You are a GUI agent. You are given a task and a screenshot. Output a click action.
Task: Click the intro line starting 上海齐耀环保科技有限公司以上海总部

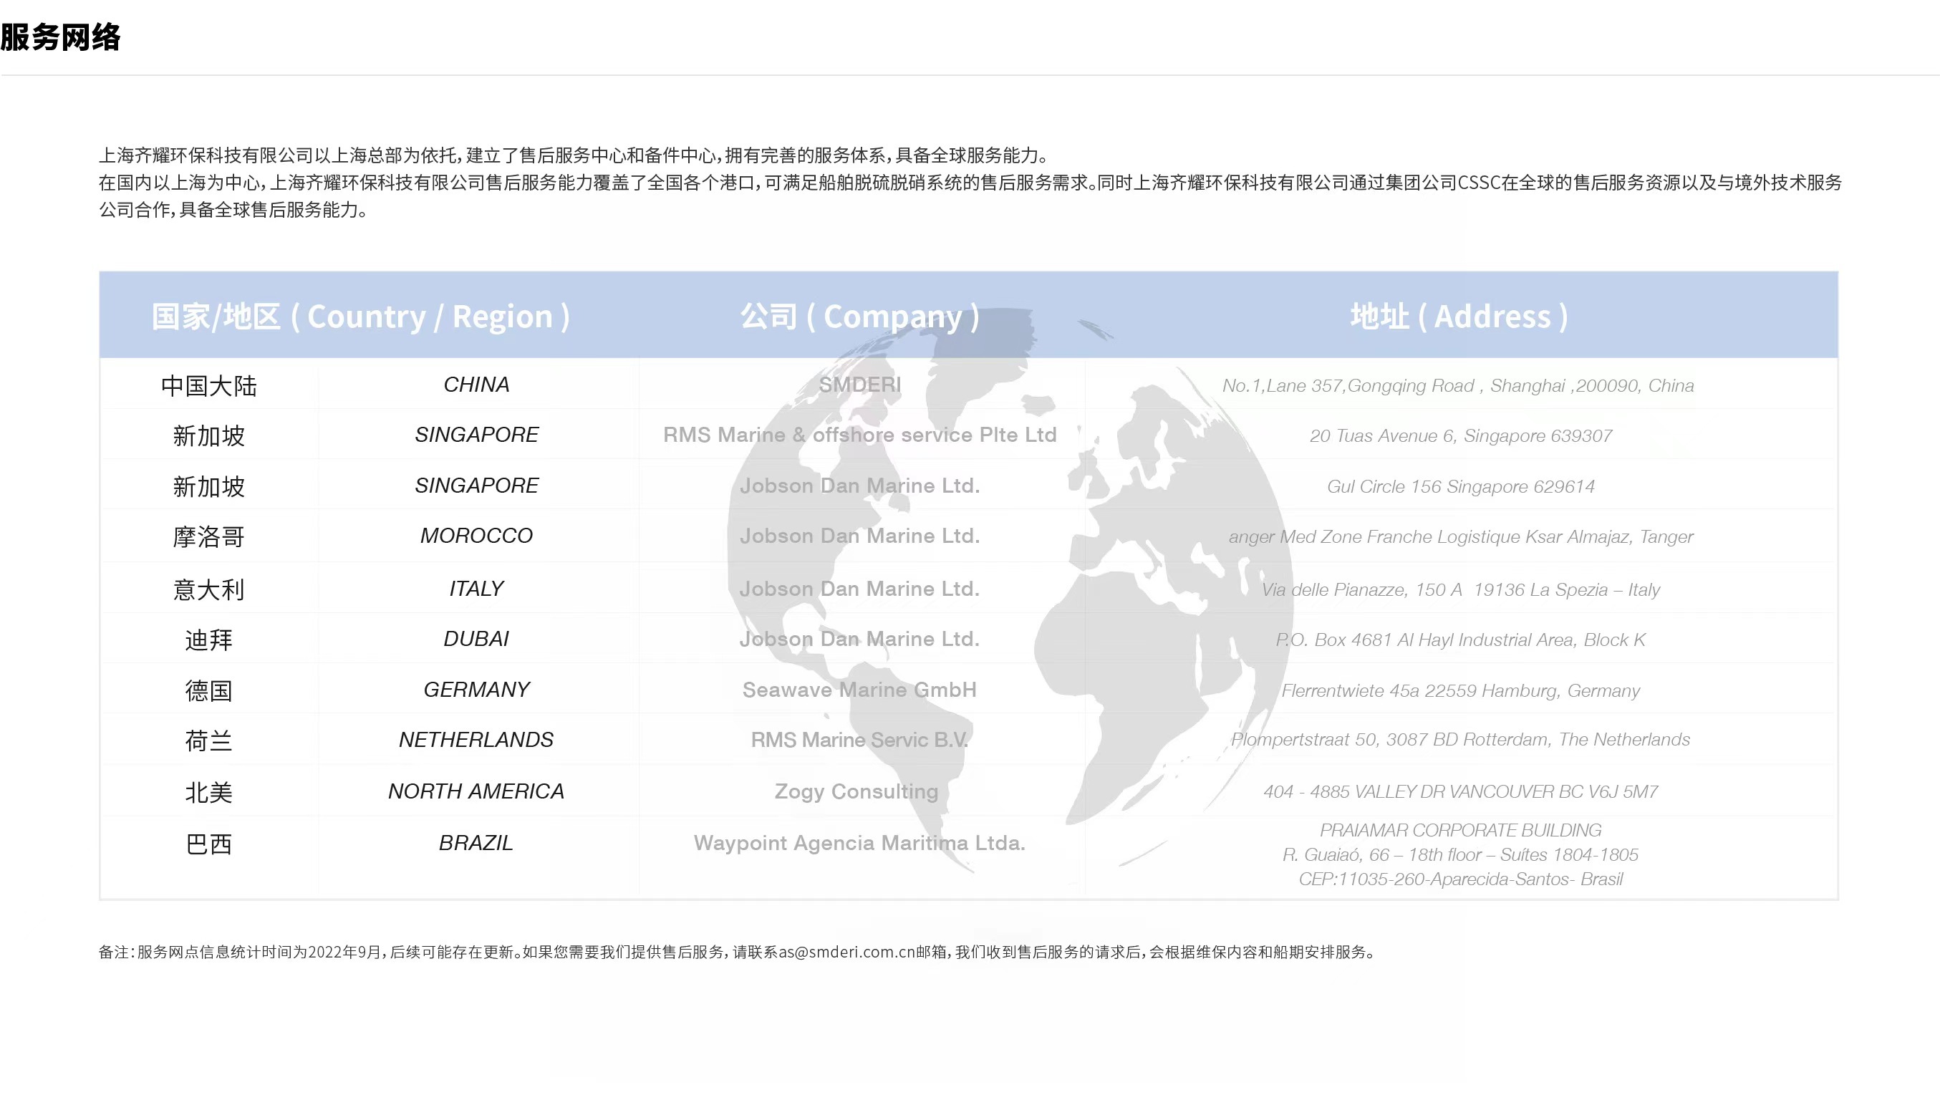click(x=574, y=155)
